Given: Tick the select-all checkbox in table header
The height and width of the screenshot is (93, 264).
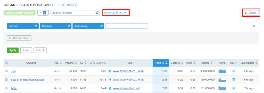Looking at the screenshot, I should click(x=6, y=63).
